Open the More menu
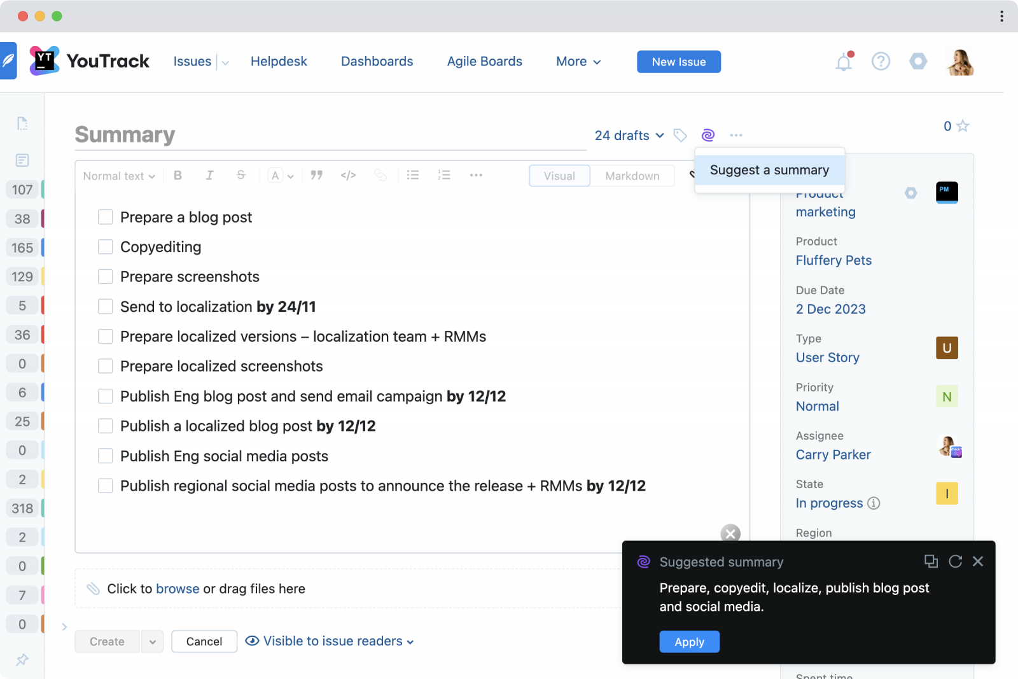1018x679 pixels. click(578, 62)
